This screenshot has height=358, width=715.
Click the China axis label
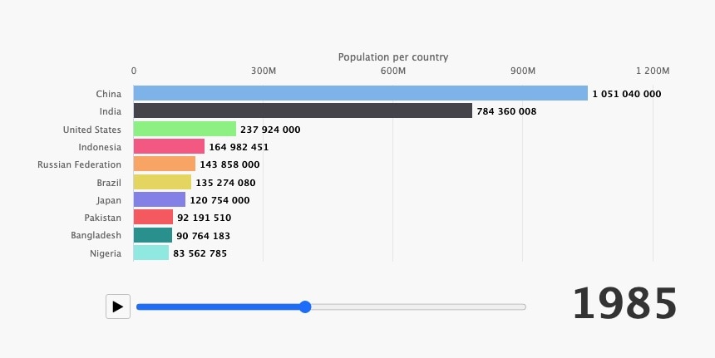tap(109, 94)
